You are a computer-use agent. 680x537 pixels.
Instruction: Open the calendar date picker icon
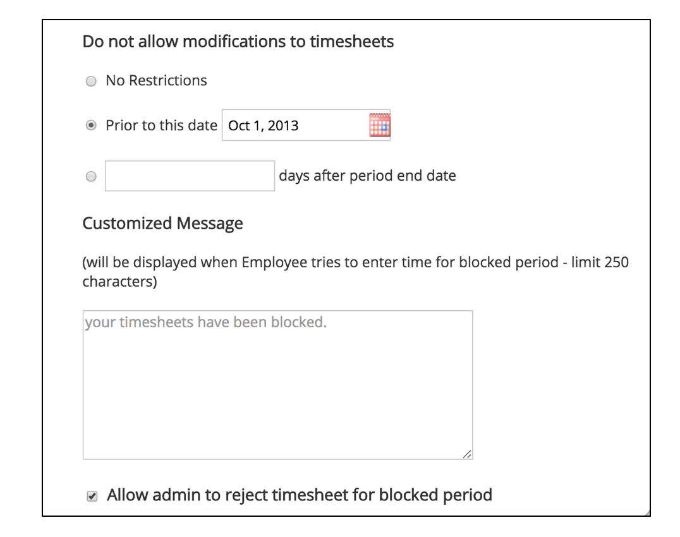379,125
